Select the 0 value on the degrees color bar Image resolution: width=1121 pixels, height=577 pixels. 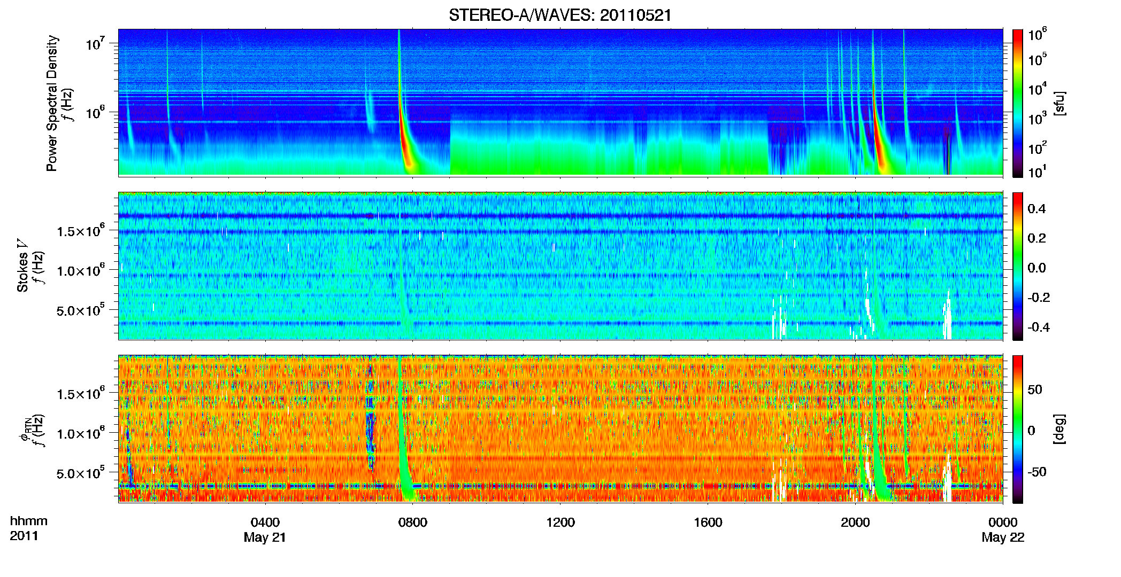1032,431
